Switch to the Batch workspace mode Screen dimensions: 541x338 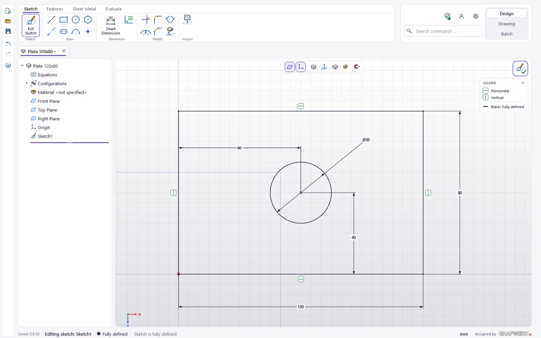[507, 34]
